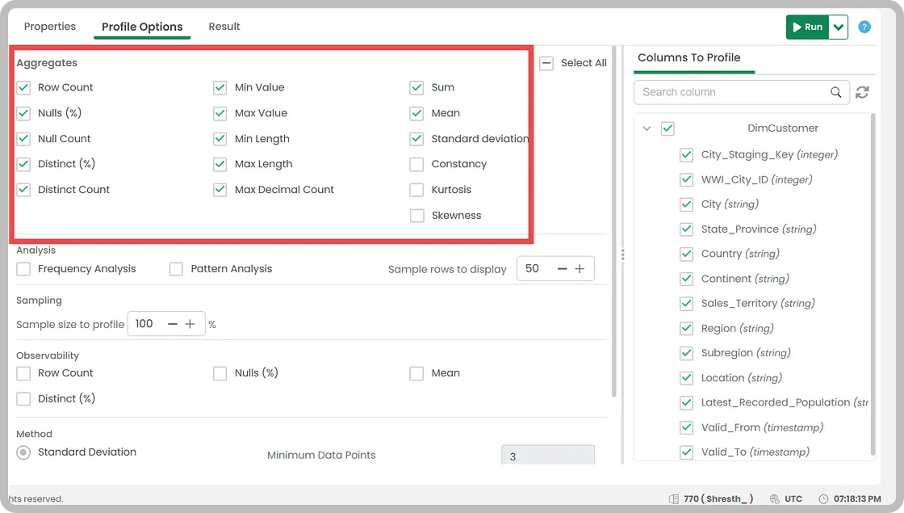The width and height of the screenshot is (904, 513).
Task: Click the panel splitter drag handle
Action: tap(622, 254)
